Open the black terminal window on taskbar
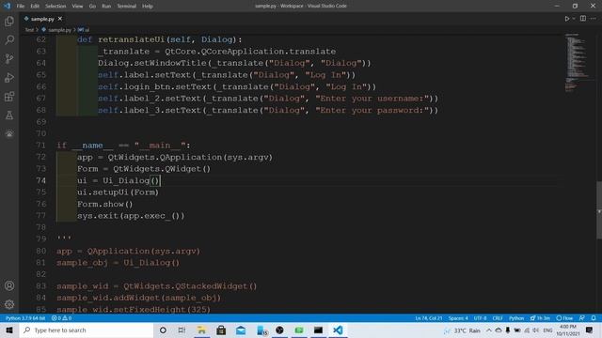The image size is (602, 338). click(x=318, y=330)
